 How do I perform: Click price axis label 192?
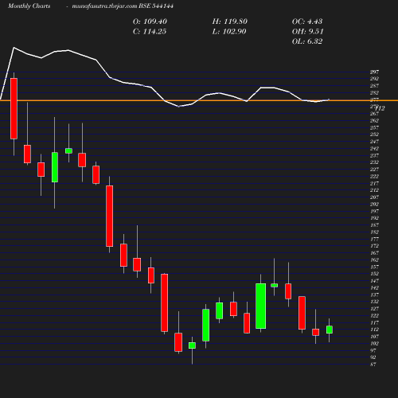pyautogui.click(x=374, y=218)
